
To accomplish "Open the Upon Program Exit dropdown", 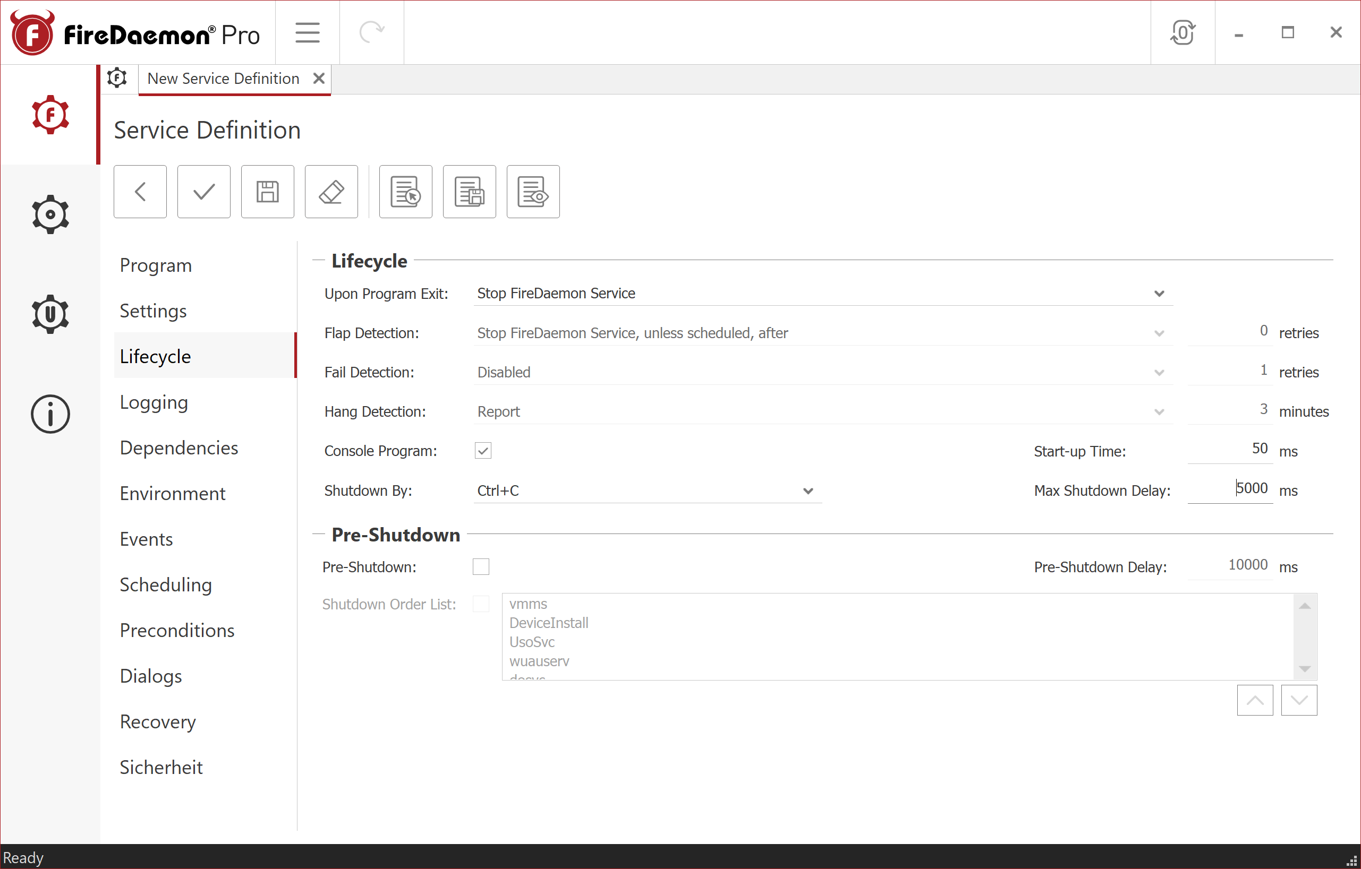I will click(x=1159, y=293).
